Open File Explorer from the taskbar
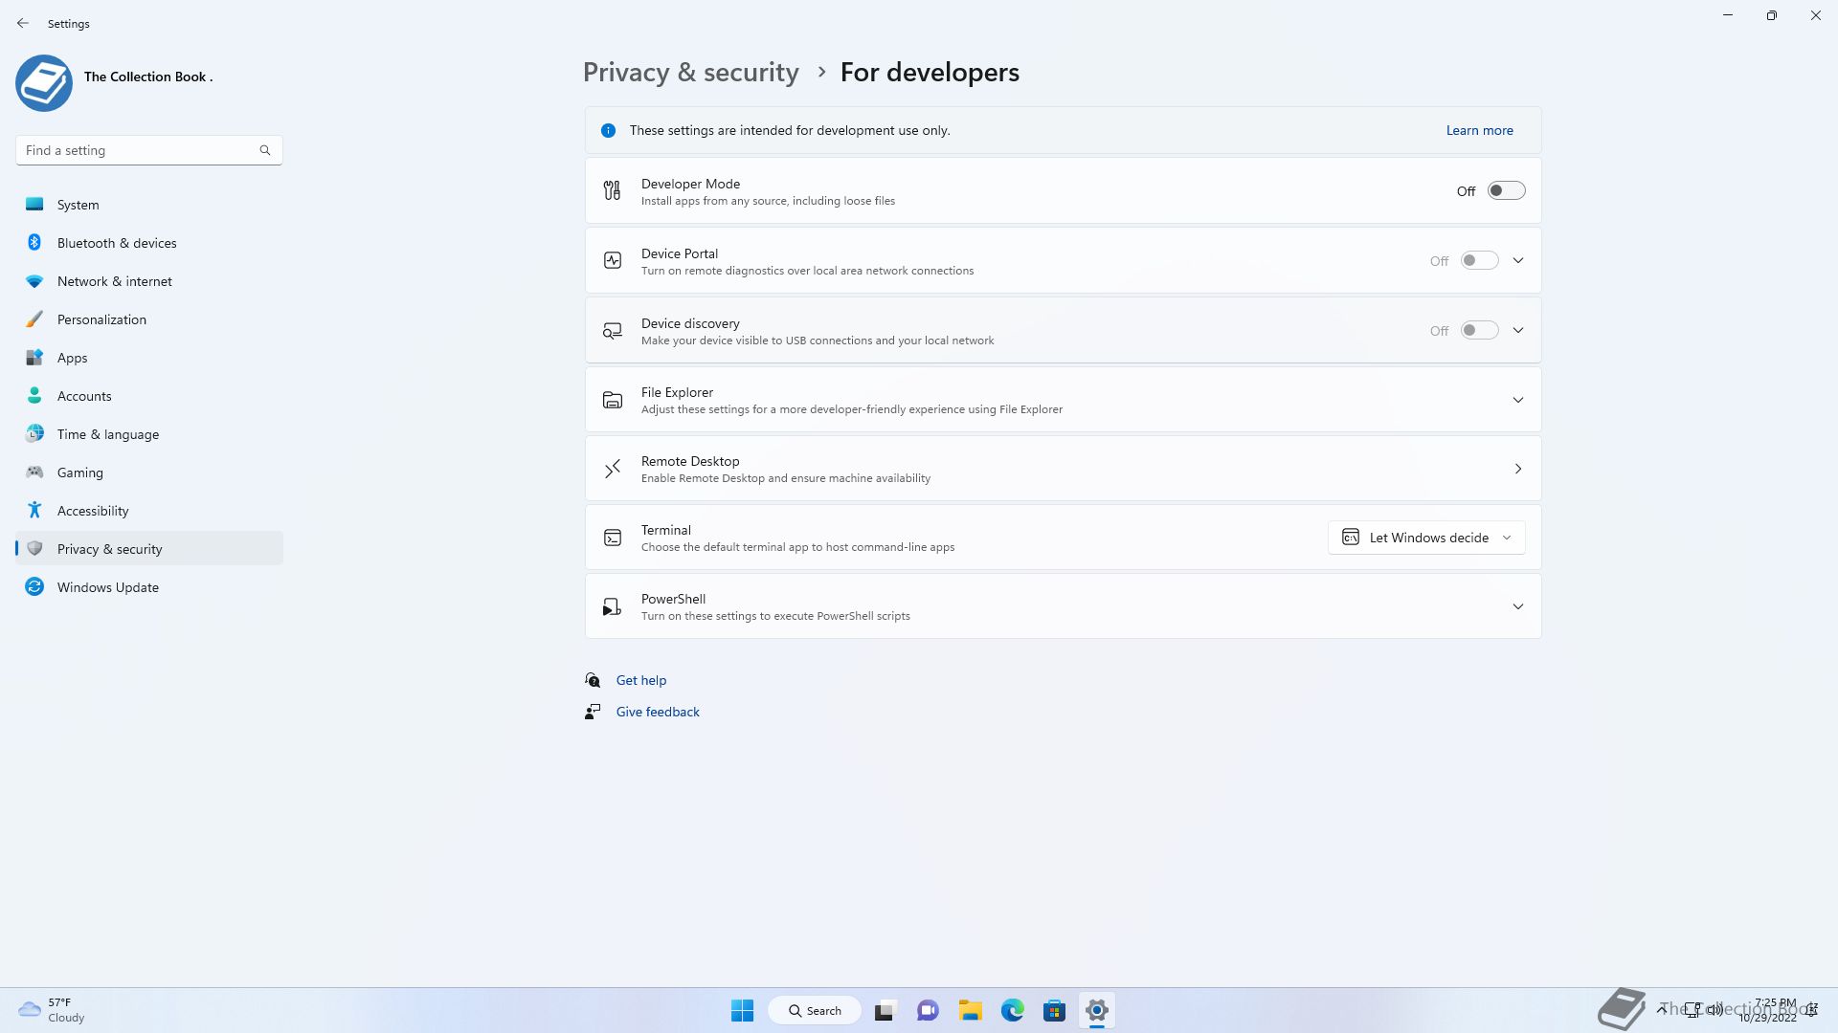 click(x=970, y=1010)
